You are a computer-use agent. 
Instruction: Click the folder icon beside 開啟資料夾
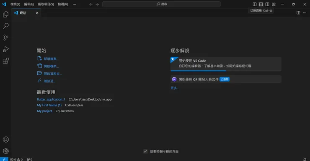(39, 73)
